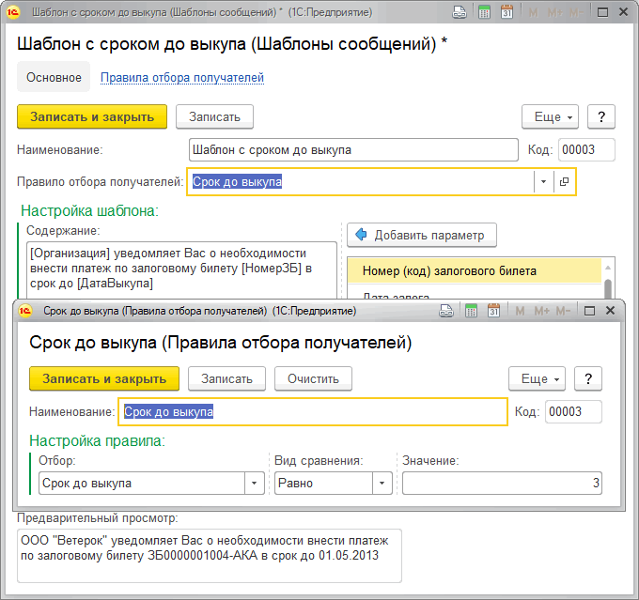Open the calendar icon in the main window title bar
The height and width of the screenshot is (600, 639).
click(x=507, y=12)
